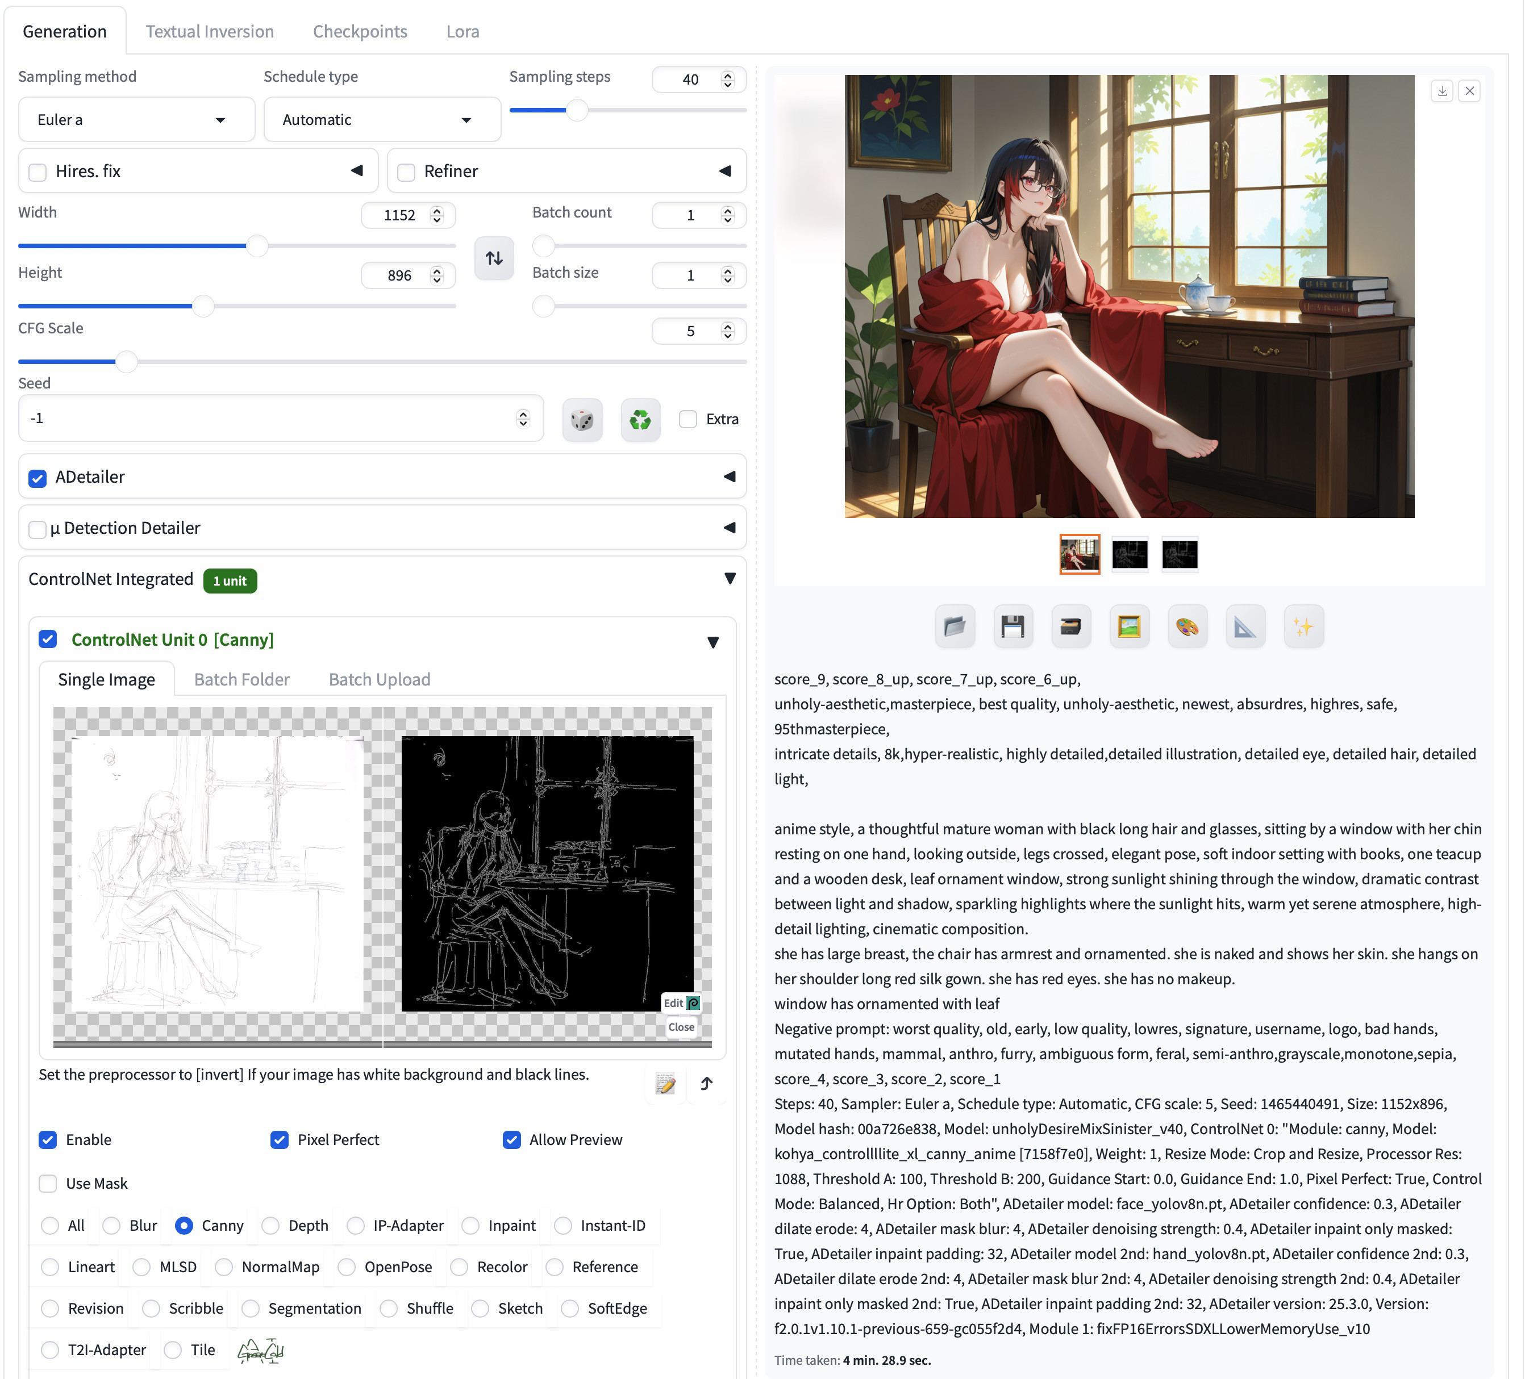Click the sparkle upscale icon

coord(1303,627)
